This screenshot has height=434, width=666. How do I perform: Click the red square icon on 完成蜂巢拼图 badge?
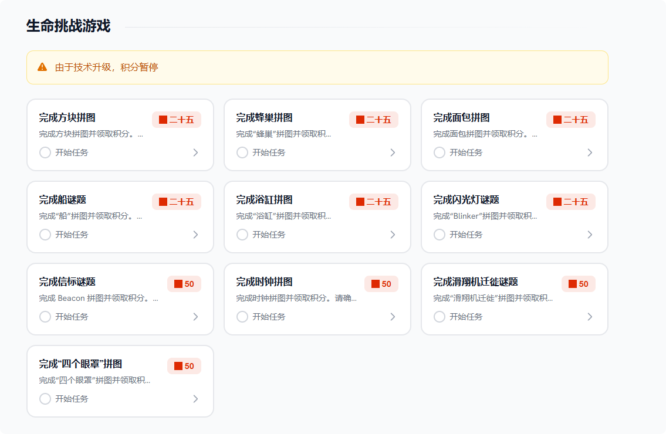click(x=360, y=120)
